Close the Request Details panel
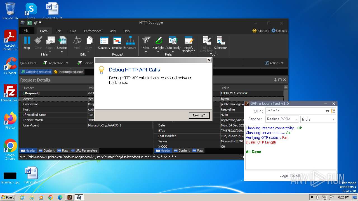 (284, 80)
